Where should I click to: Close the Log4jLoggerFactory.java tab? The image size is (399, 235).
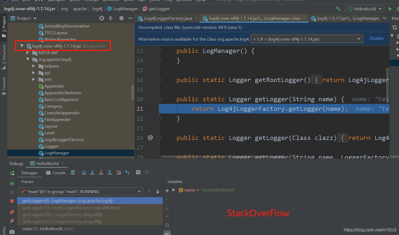point(196,18)
